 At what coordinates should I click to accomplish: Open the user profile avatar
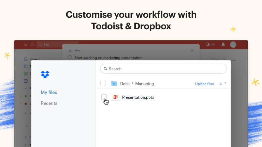point(233,44)
